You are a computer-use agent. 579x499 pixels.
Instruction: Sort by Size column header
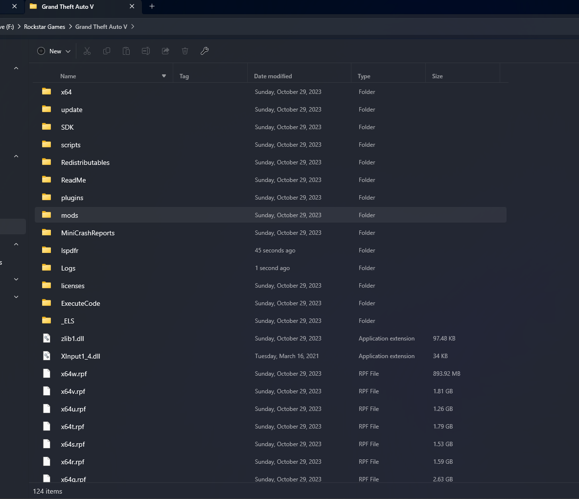(437, 76)
